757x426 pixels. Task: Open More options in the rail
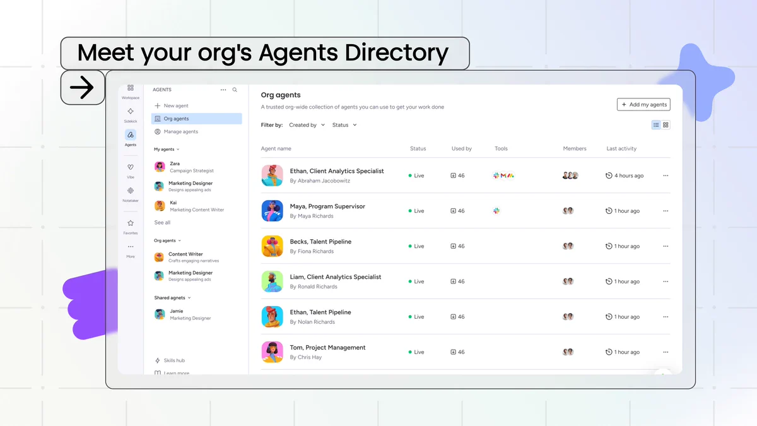131,250
